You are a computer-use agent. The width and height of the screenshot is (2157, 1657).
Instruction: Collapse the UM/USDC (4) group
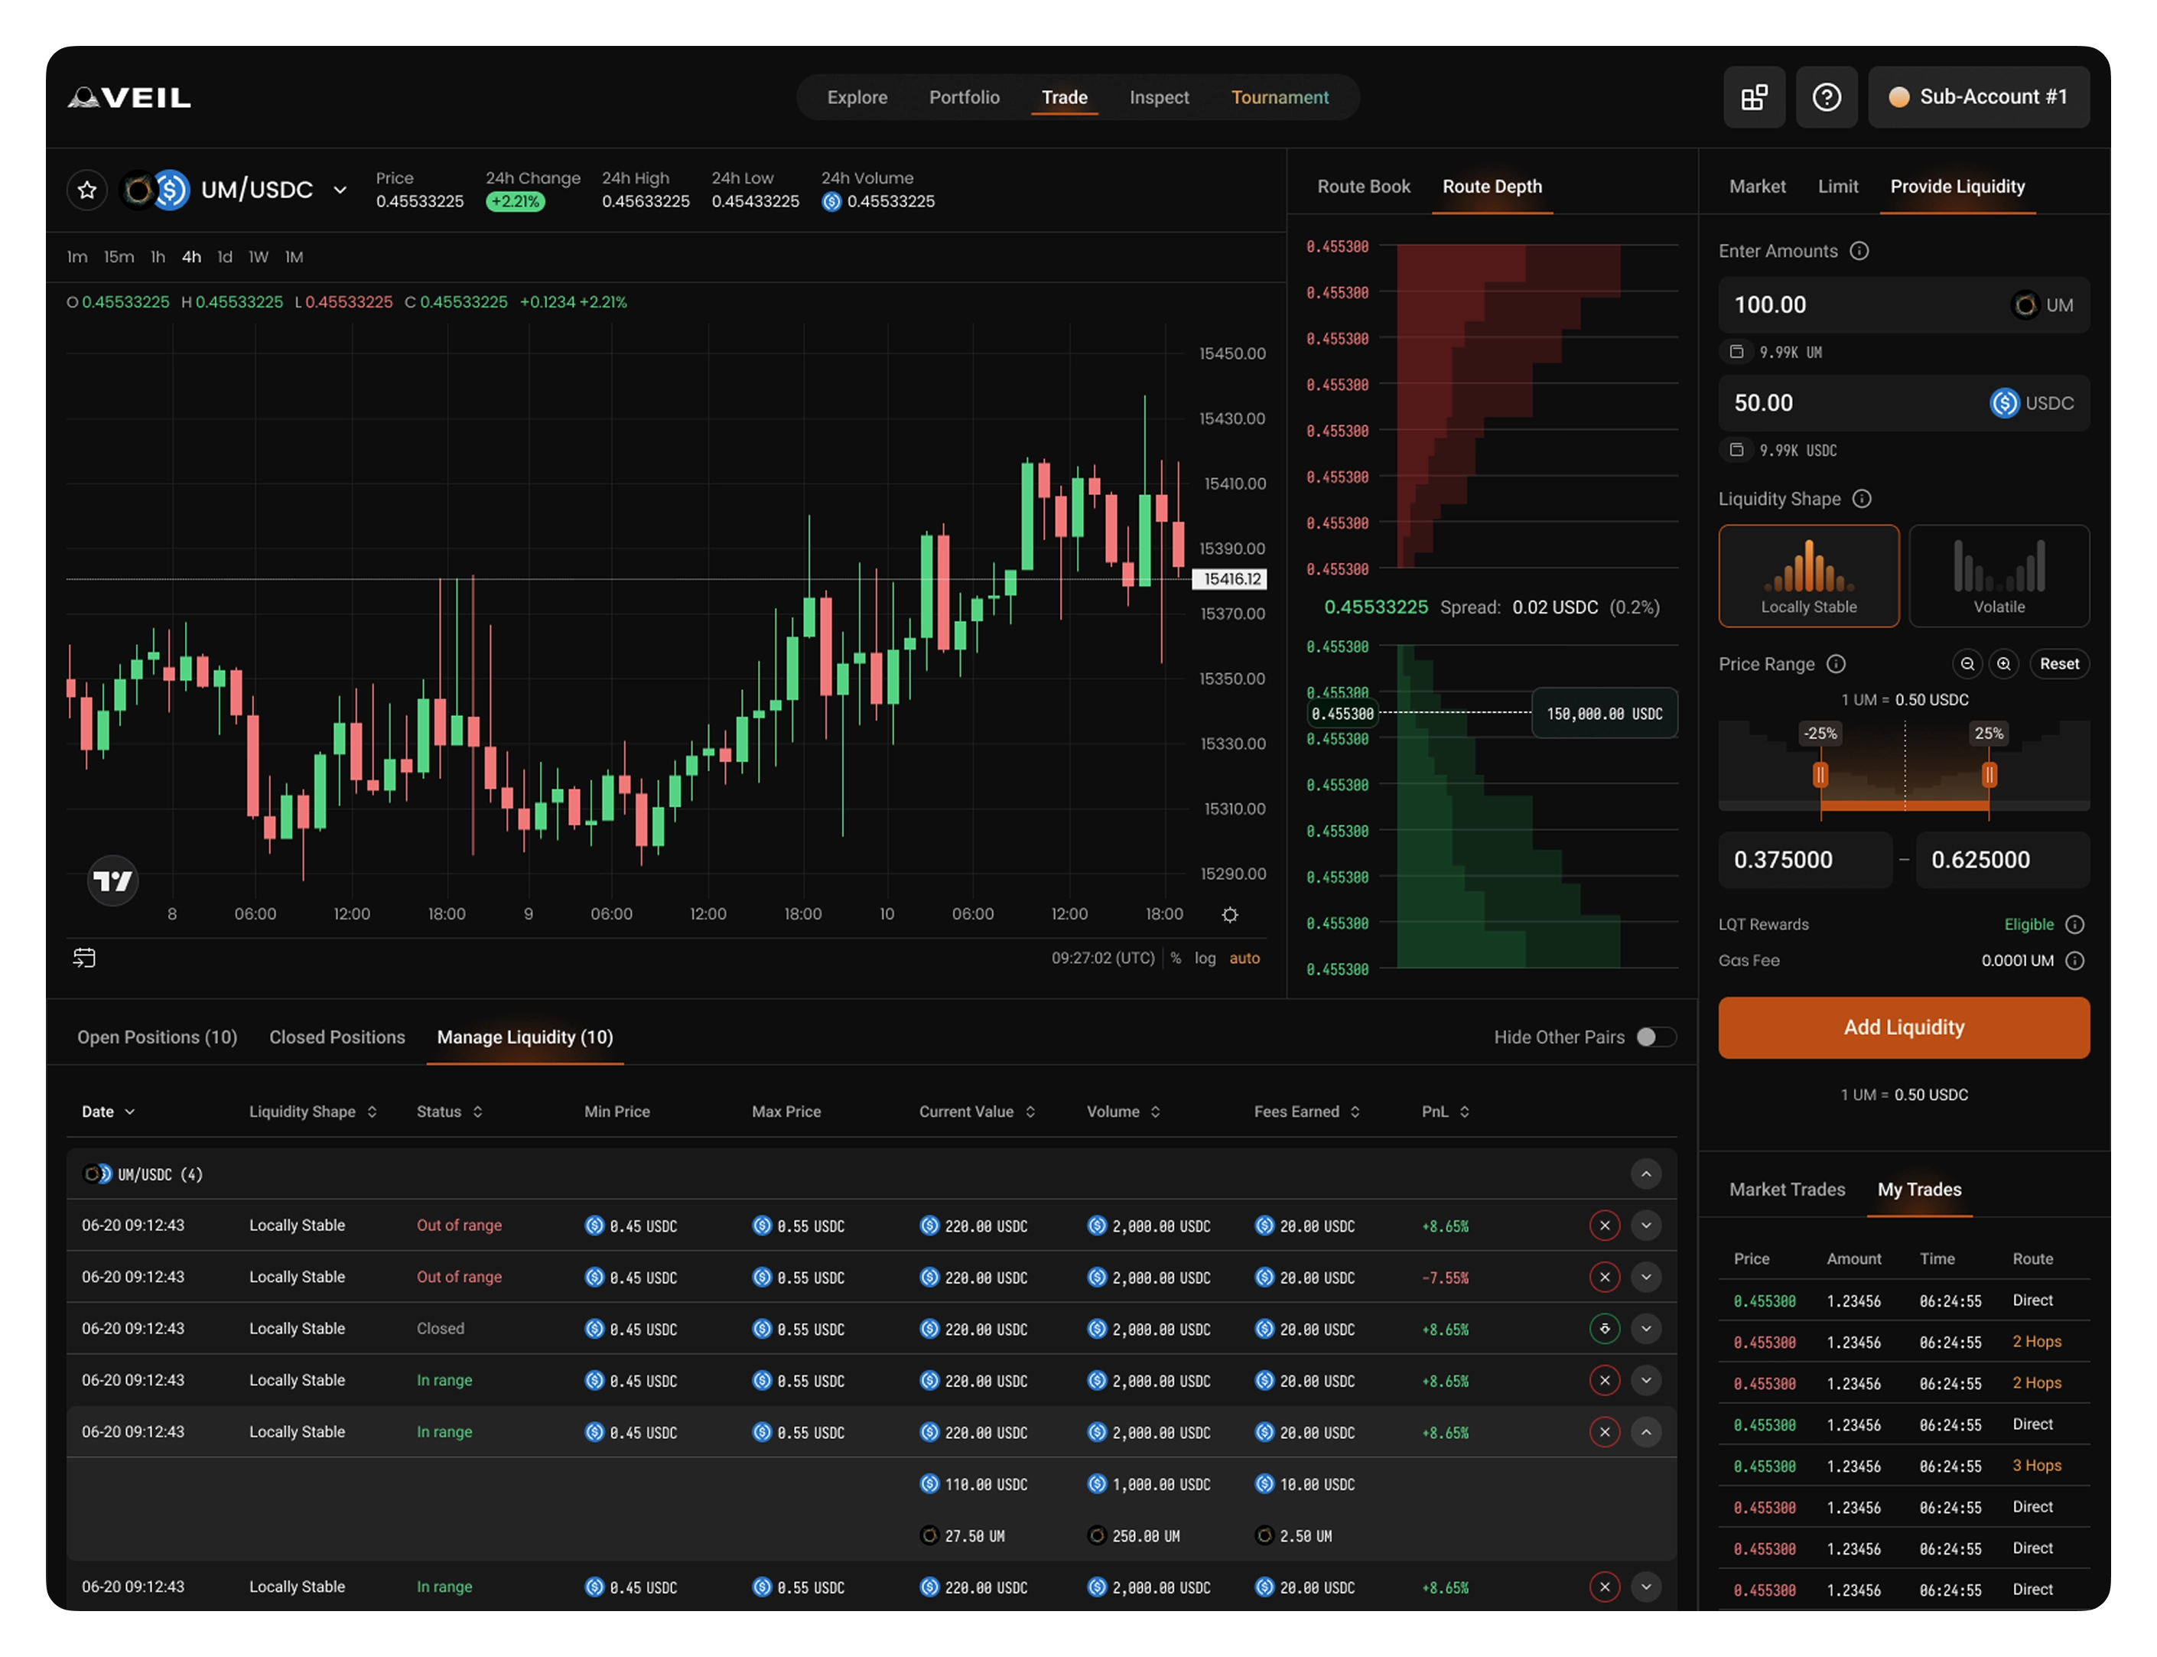click(1646, 1174)
